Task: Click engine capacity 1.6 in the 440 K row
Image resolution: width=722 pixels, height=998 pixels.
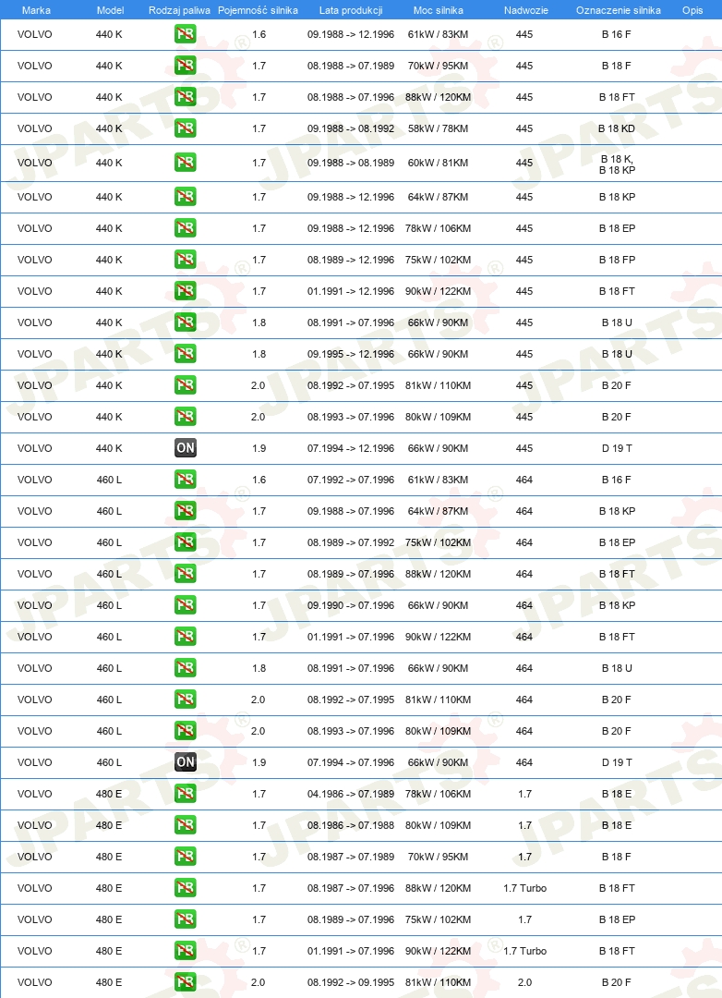Action: pyautogui.click(x=259, y=34)
